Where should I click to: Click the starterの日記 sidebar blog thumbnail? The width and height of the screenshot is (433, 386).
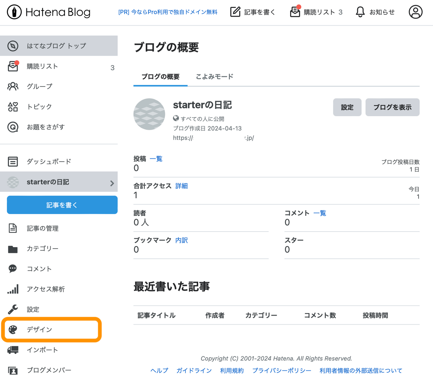(x=13, y=182)
